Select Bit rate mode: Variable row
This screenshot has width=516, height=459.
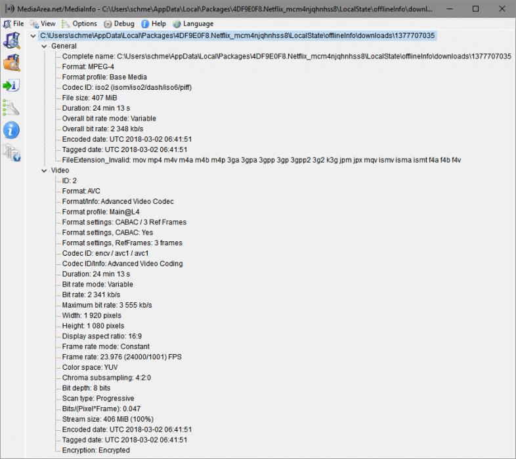coord(97,285)
